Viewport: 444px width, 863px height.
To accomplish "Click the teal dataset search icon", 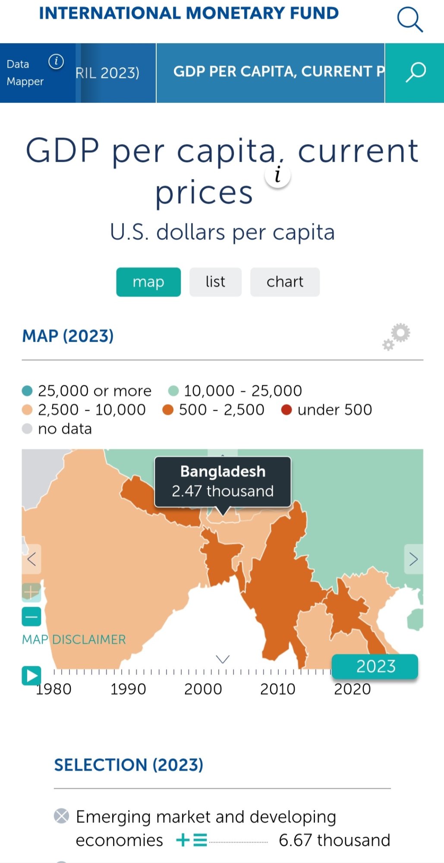I will click(415, 72).
